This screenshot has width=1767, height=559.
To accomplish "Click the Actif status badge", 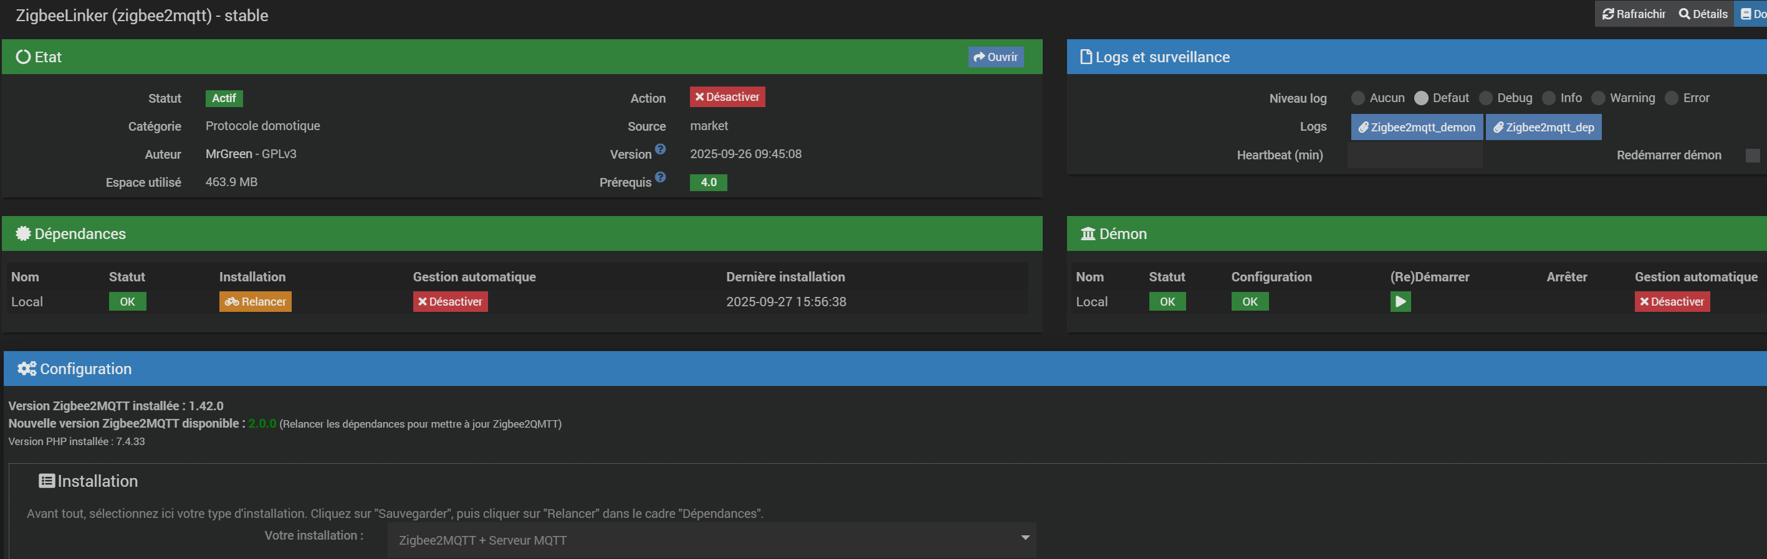I will click(x=224, y=98).
